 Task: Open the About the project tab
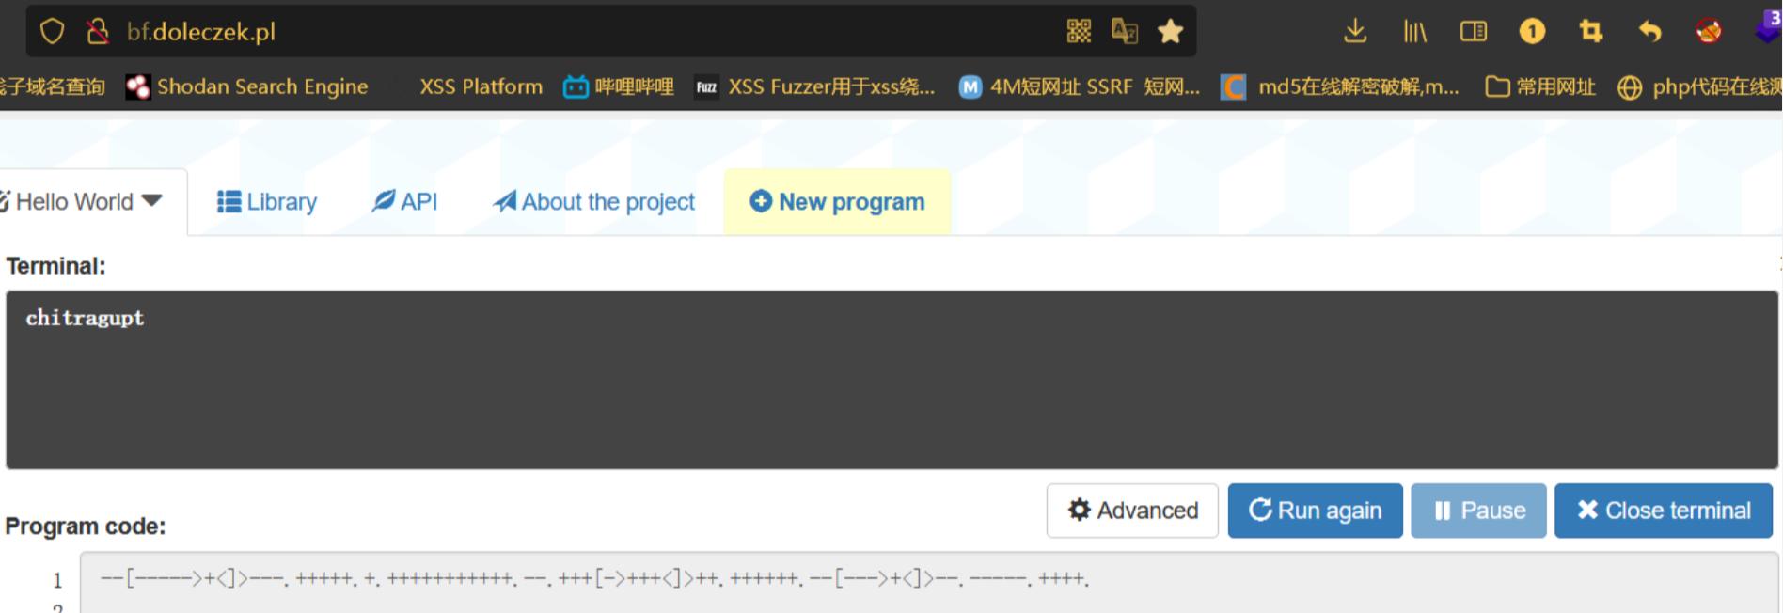[594, 202]
